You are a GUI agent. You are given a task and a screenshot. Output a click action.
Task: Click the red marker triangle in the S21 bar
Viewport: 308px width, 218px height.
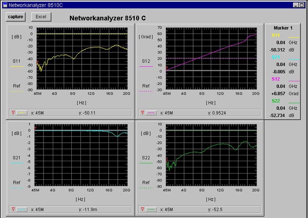point(13,209)
